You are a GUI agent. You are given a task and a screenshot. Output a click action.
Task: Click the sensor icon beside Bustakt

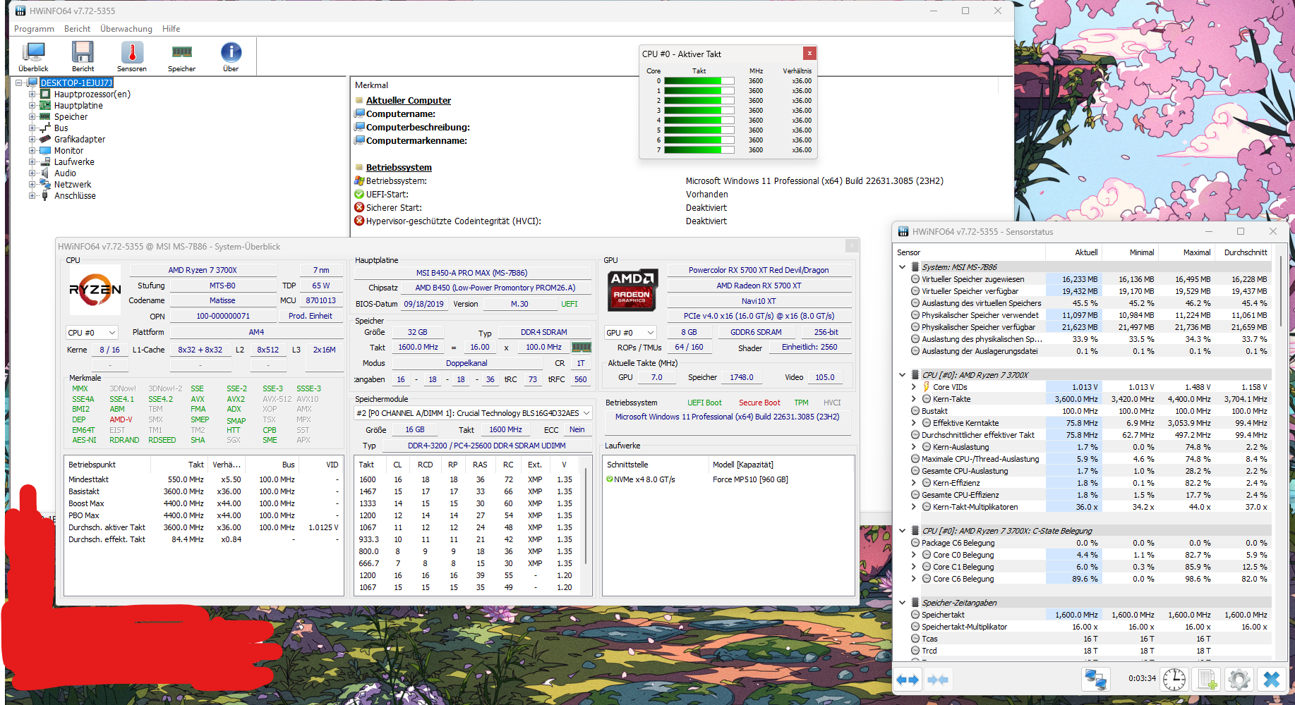[x=915, y=411]
